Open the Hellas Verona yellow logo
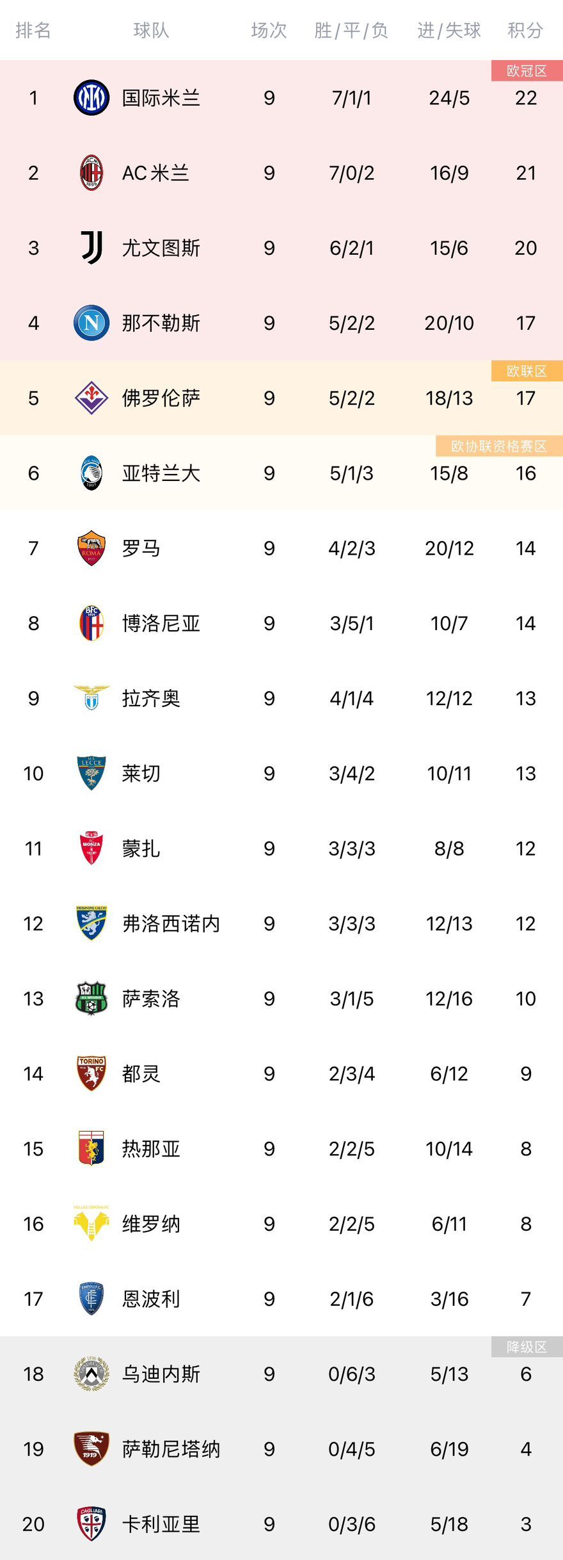The width and height of the screenshot is (563, 1560). click(x=91, y=1224)
